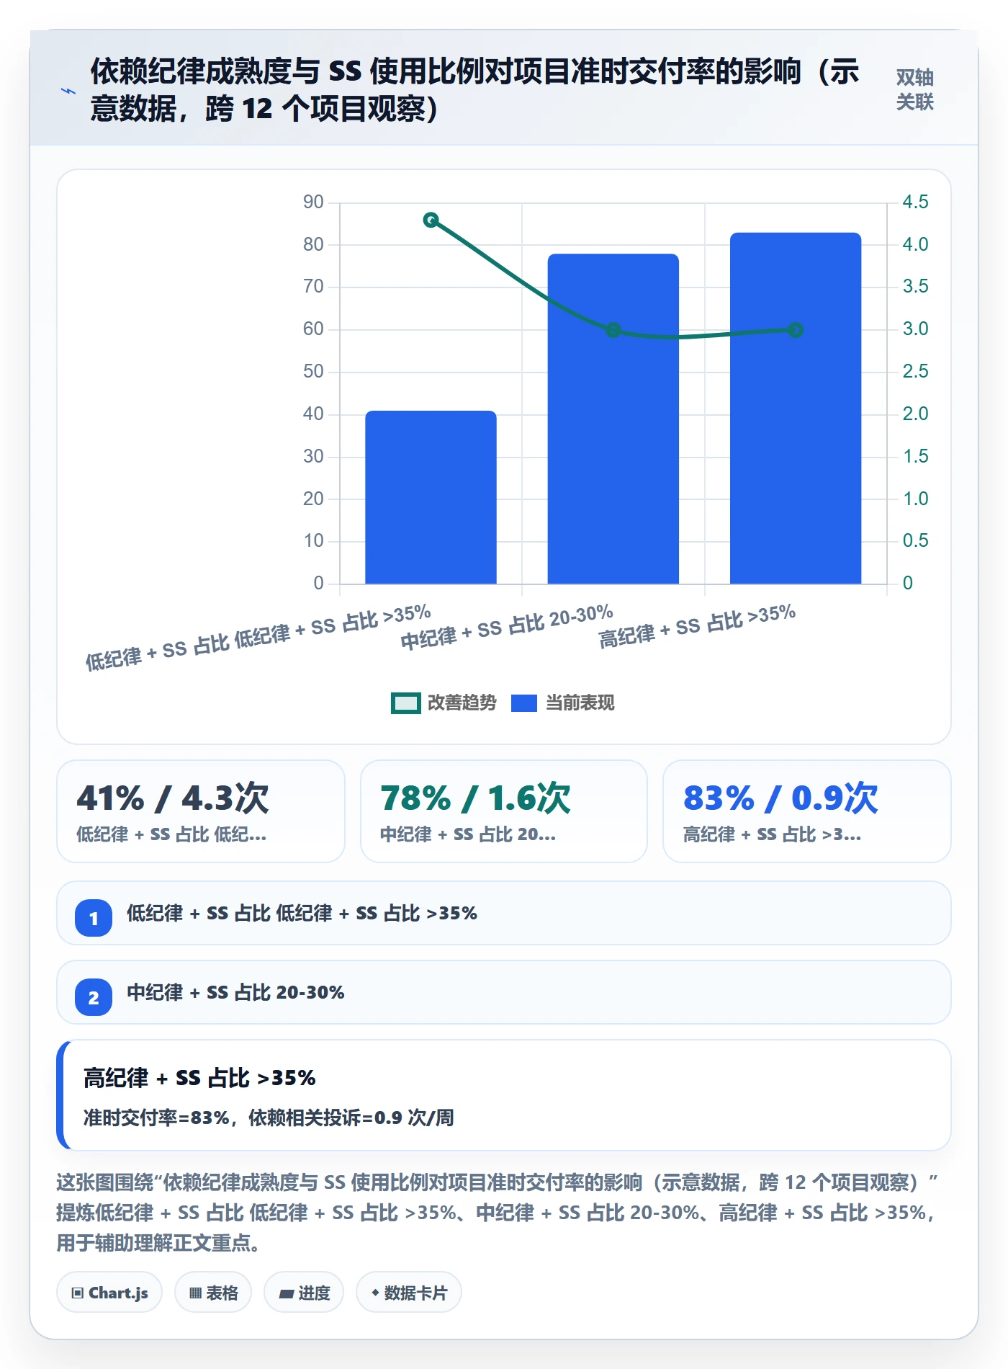The width and height of the screenshot is (1008, 1369).
Task: Click the green line point at 4.3
Action: (x=431, y=220)
